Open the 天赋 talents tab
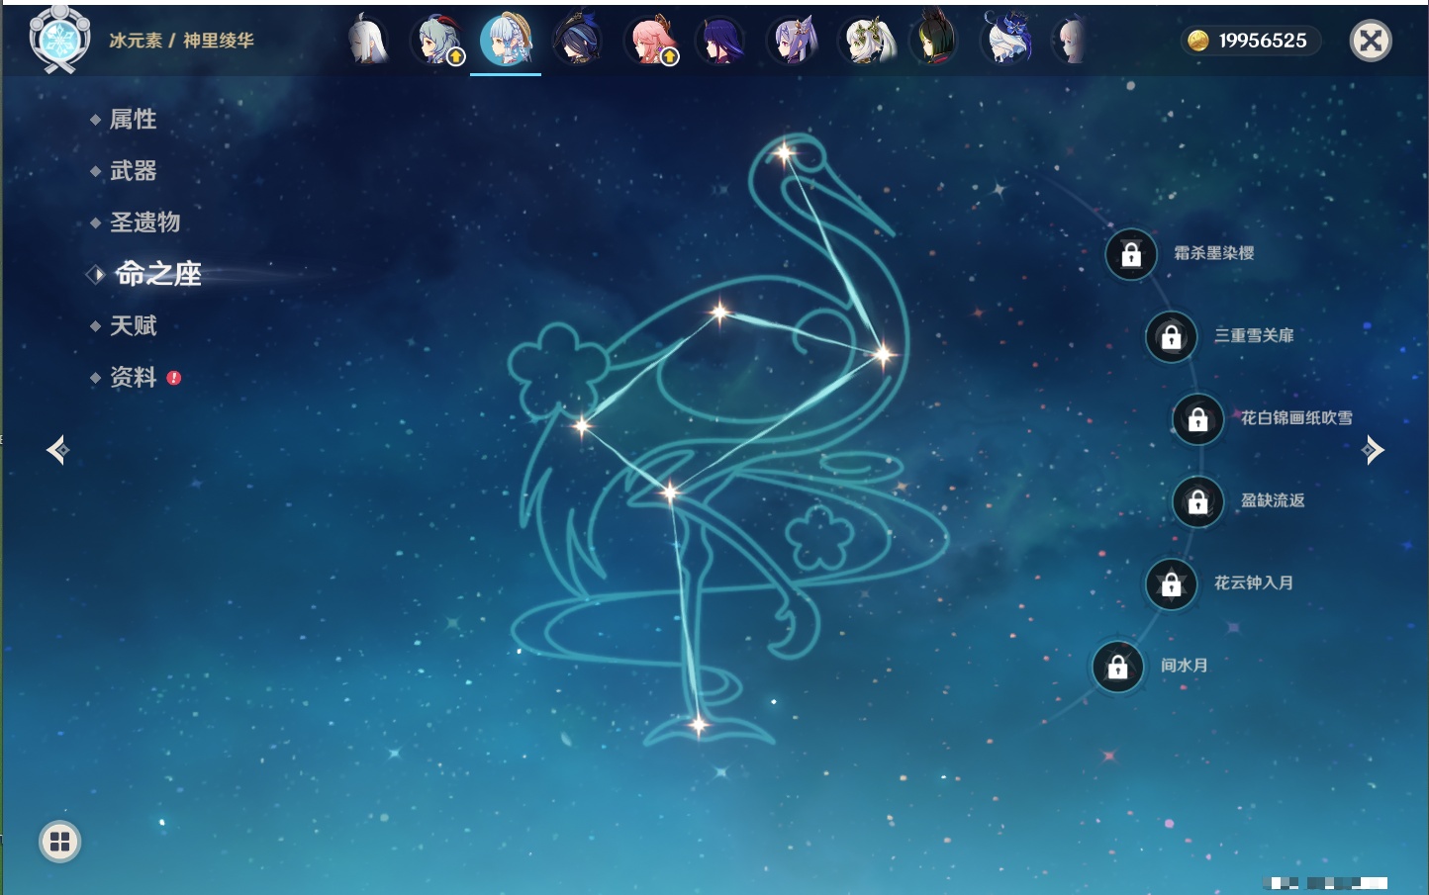The height and width of the screenshot is (895, 1429). tap(133, 325)
